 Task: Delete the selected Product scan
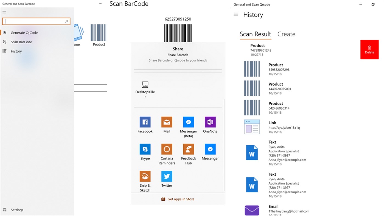(369, 49)
